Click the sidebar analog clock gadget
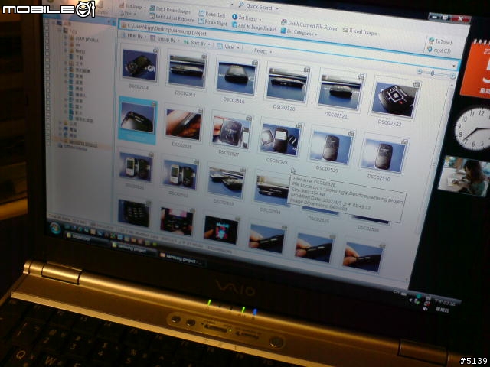Screen dimensions: 490x367 473,128
